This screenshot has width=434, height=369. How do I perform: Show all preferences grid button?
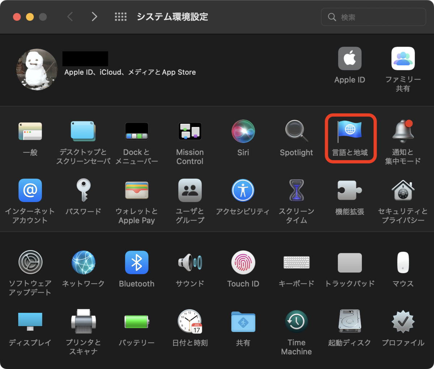[x=120, y=17]
